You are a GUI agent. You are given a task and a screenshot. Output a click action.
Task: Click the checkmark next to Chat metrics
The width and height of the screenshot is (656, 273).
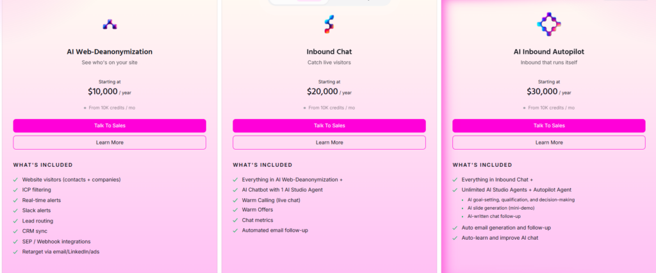point(235,220)
